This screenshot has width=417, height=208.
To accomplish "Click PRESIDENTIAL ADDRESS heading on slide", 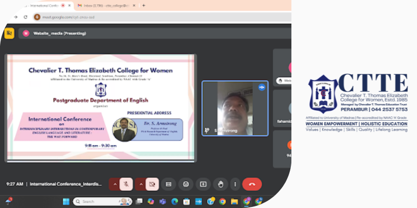I will coord(149,113).
